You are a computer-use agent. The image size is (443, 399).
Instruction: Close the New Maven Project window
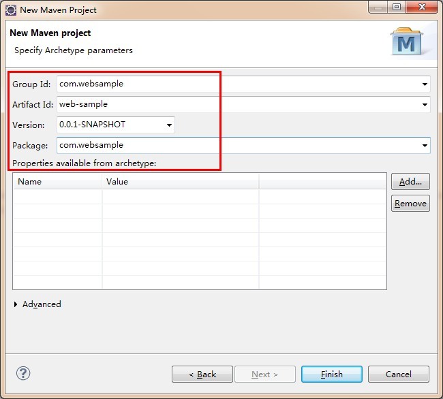coord(421,7)
